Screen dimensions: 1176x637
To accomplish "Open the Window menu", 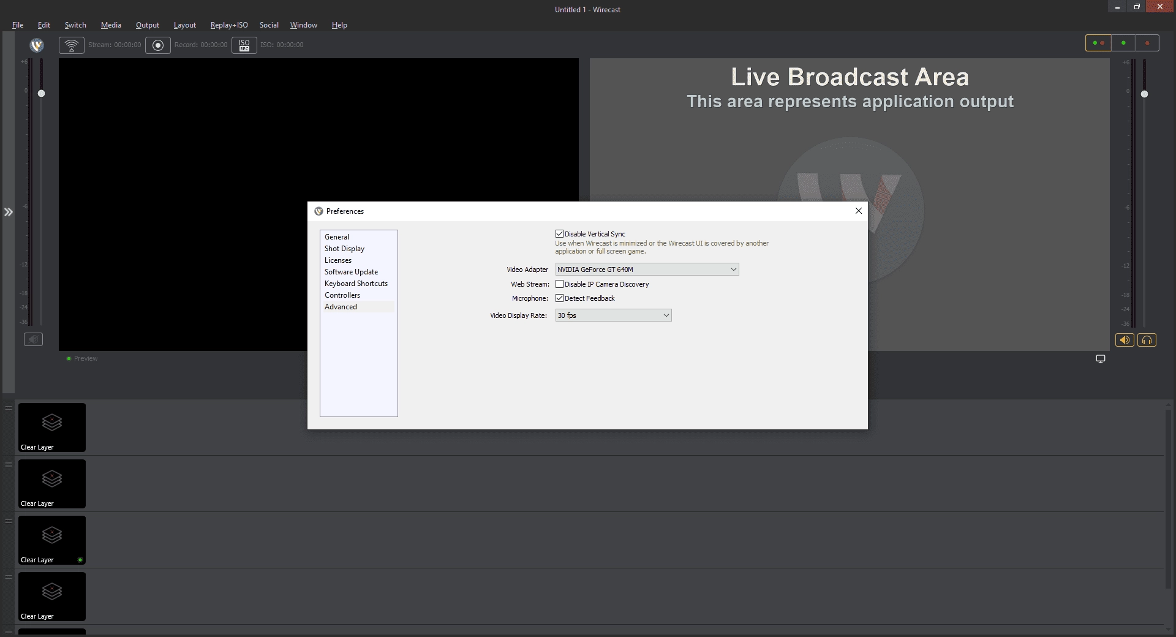I will tap(304, 25).
